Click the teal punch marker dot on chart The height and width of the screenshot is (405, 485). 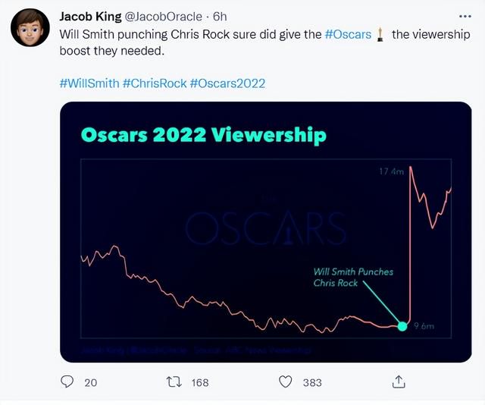[402, 326]
